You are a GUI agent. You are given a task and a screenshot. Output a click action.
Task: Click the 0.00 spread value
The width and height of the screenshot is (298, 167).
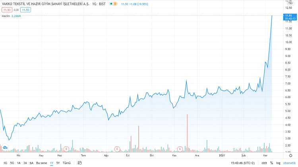click(x=16, y=10)
